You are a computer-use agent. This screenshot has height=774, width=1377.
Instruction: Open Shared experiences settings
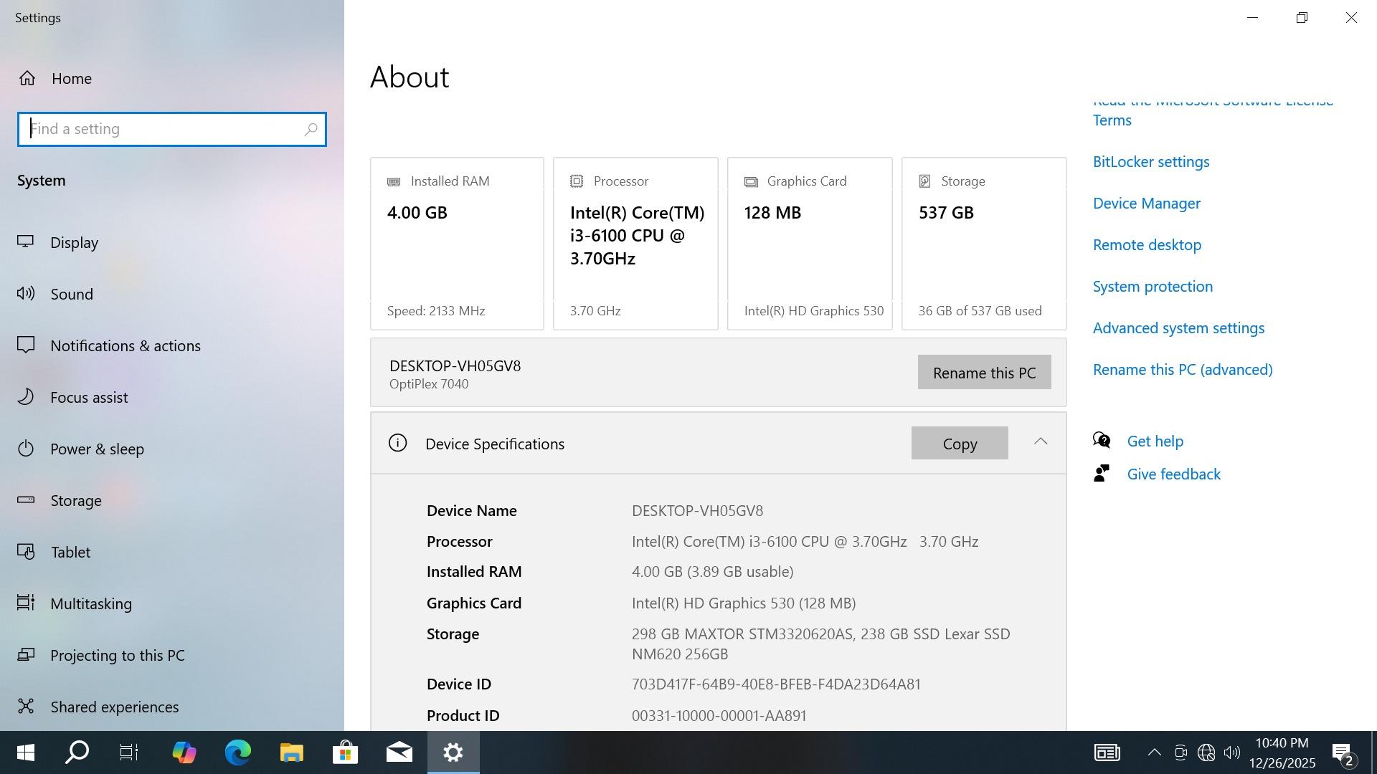114,707
